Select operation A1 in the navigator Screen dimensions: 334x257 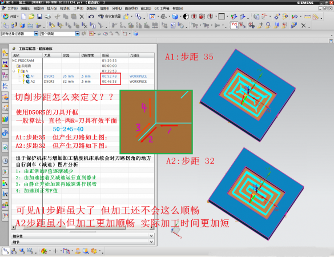(33, 76)
